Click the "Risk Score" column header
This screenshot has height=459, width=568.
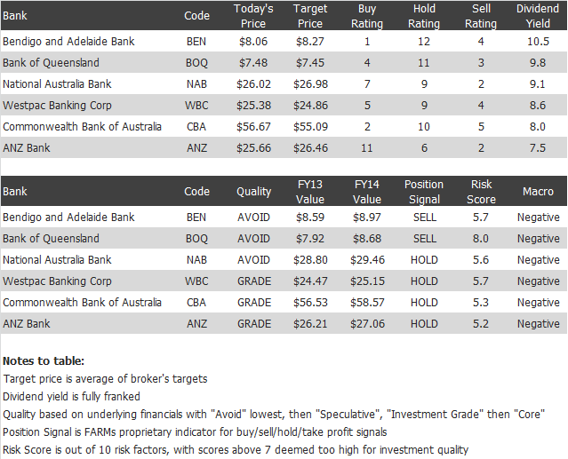coord(481,192)
